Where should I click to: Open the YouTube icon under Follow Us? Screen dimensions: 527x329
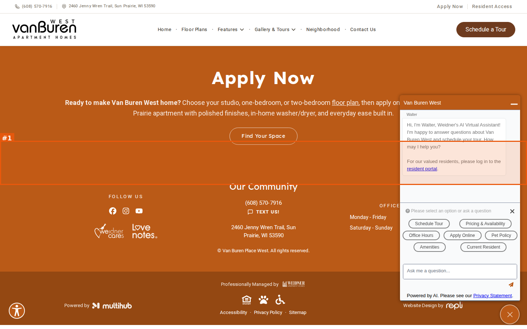tap(139, 211)
